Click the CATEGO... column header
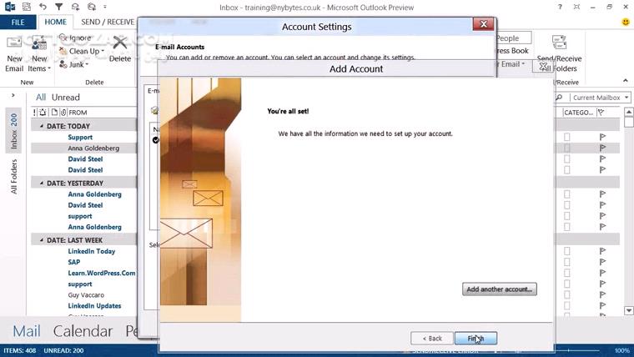This screenshot has height=357, width=634. [579, 113]
